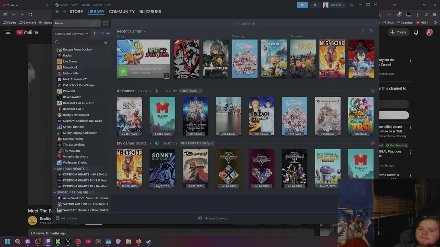
Task: Collapse KINGDOM HEARTS collection in sidebar
Action: pos(55,169)
